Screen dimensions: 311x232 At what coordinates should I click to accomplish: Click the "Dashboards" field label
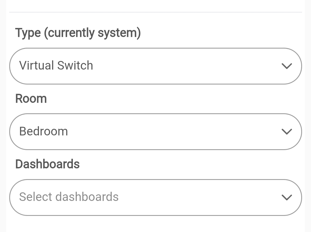(x=47, y=164)
